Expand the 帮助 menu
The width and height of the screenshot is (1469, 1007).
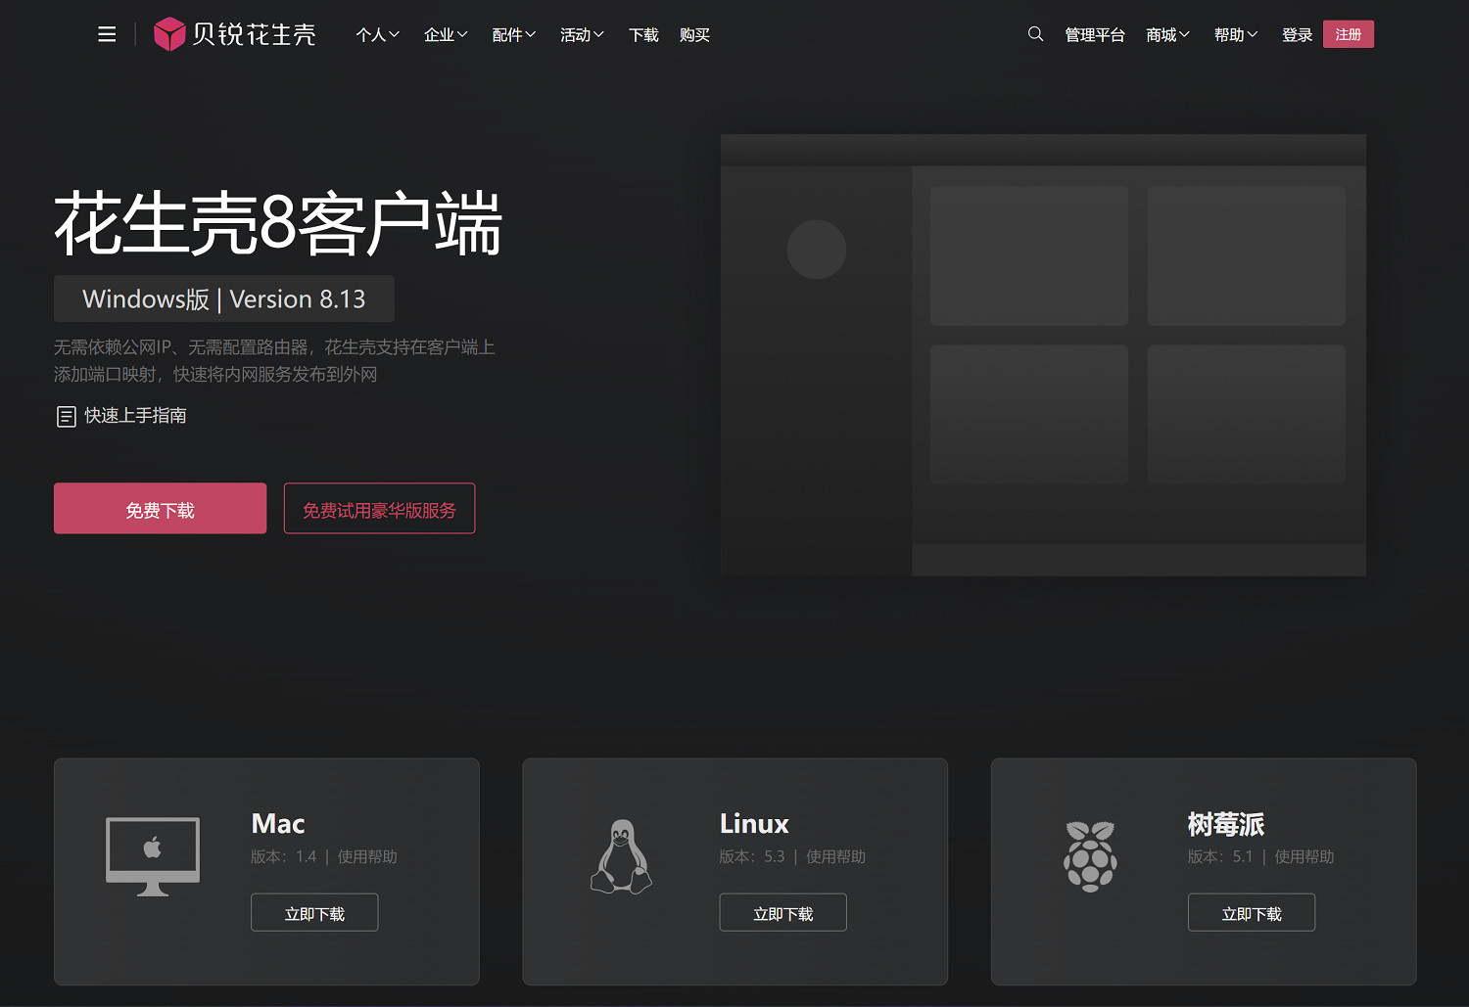tap(1235, 35)
